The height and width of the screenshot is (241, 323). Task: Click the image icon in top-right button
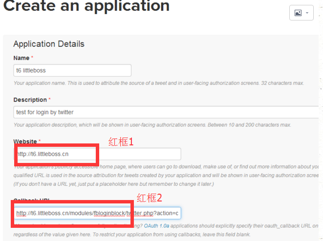coord(298,13)
